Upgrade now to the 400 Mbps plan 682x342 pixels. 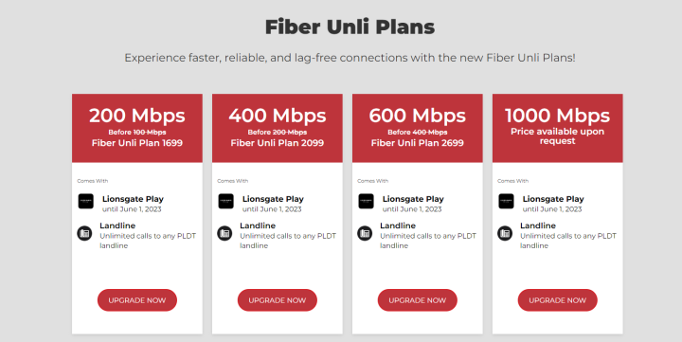[x=277, y=300]
